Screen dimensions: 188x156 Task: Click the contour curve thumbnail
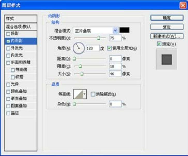(78, 94)
